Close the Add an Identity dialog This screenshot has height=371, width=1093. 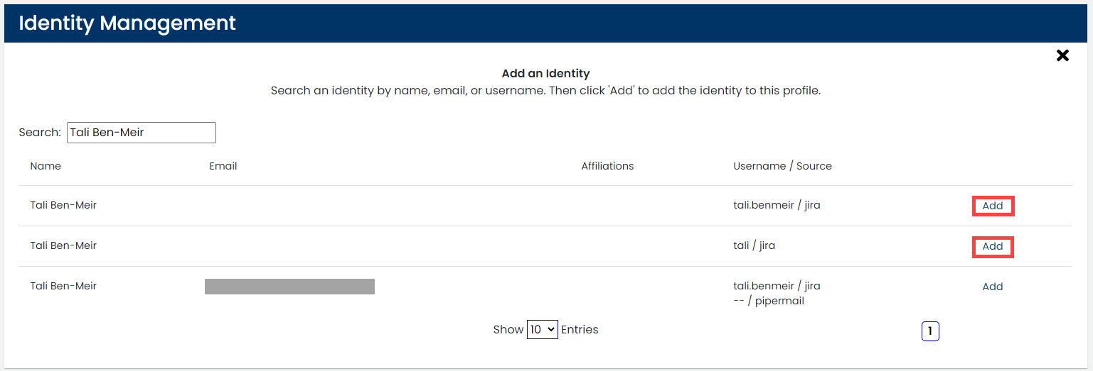(1062, 55)
